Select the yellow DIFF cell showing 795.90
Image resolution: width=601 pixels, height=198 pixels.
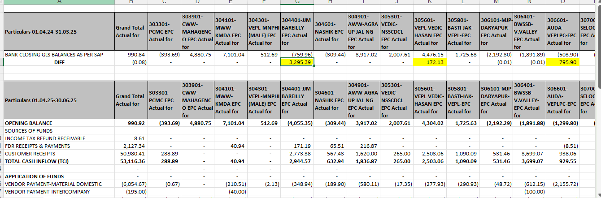point(562,62)
